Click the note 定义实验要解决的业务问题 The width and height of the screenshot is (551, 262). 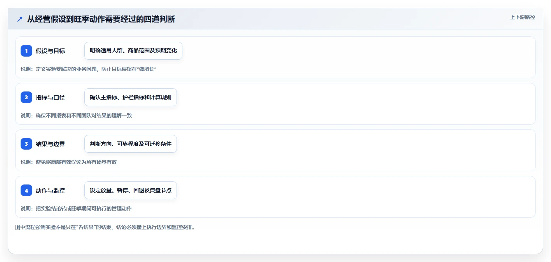click(89, 69)
